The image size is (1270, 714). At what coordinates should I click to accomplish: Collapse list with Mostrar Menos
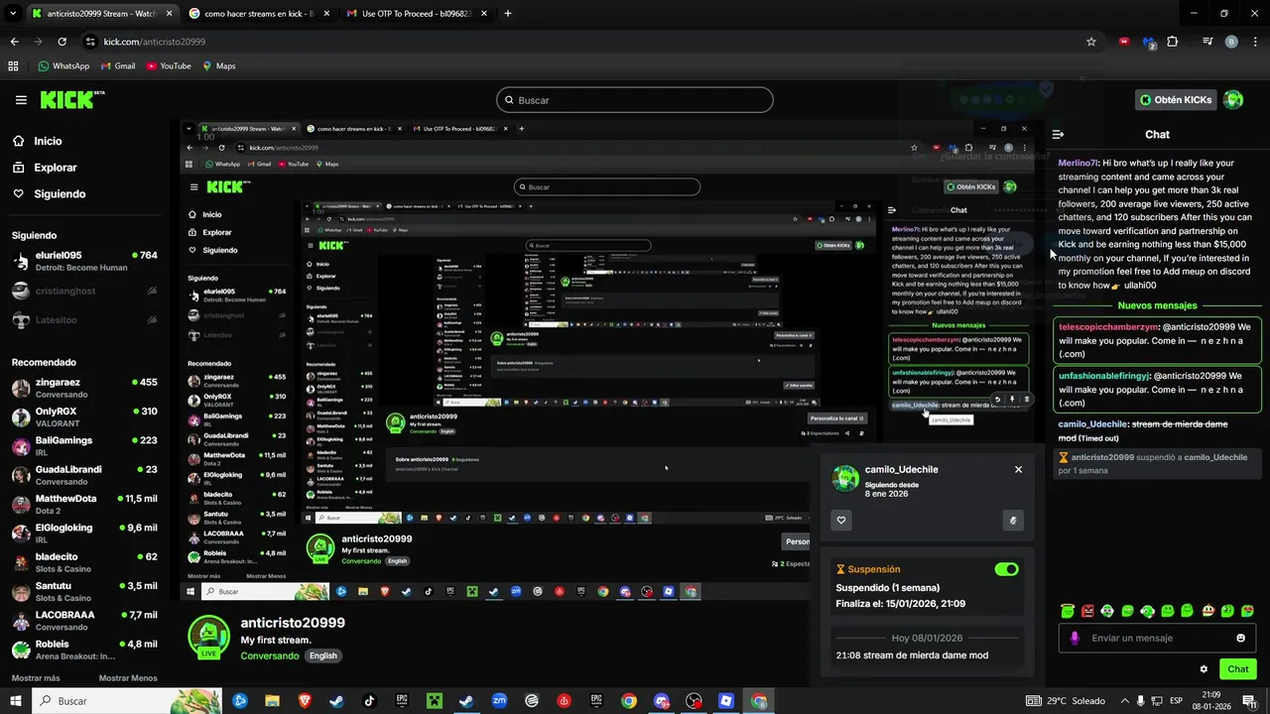pyautogui.click(x=128, y=678)
